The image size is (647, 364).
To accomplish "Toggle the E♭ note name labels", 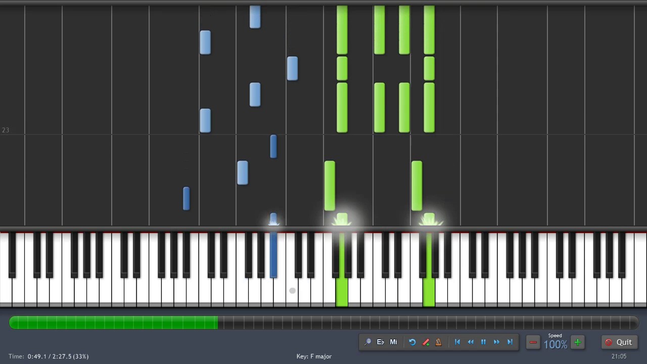I will (x=381, y=342).
